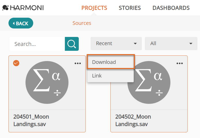This screenshot has height=138, width=200.
Task: Open the Stories tab
Action: tap(130, 8)
